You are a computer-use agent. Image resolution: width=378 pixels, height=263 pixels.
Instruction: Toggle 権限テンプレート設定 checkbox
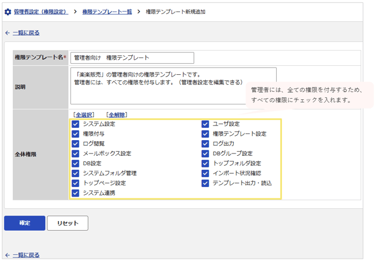(205, 134)
